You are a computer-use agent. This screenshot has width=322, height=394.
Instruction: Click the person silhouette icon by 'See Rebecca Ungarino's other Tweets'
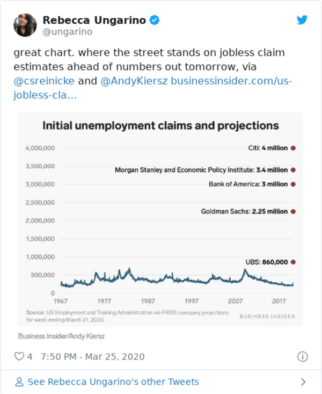19,382
